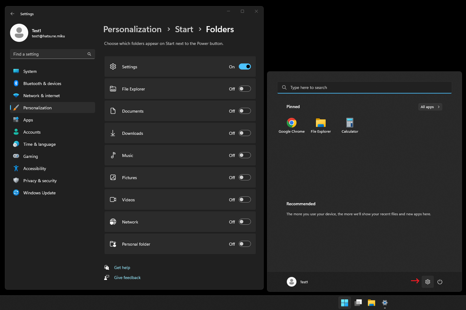Click Type here to search field
Screen dimensions: 466x310
365,87
